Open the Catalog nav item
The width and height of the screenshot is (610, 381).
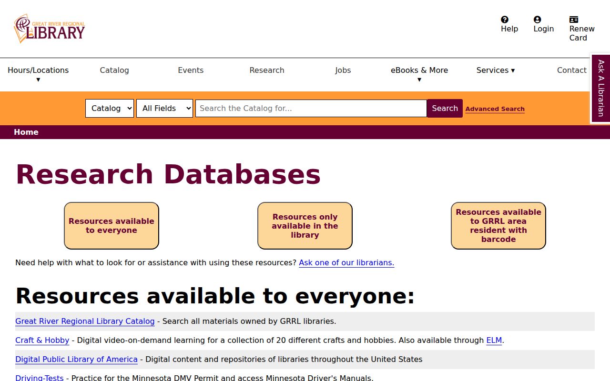[x=114, y=70]
